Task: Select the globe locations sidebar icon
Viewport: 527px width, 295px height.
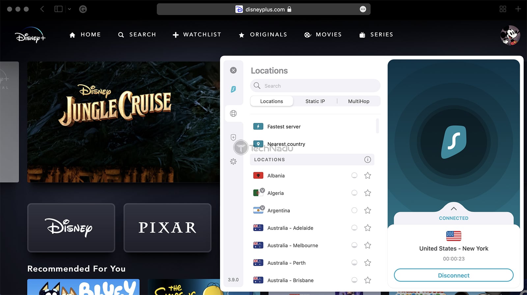Action: 233,113
